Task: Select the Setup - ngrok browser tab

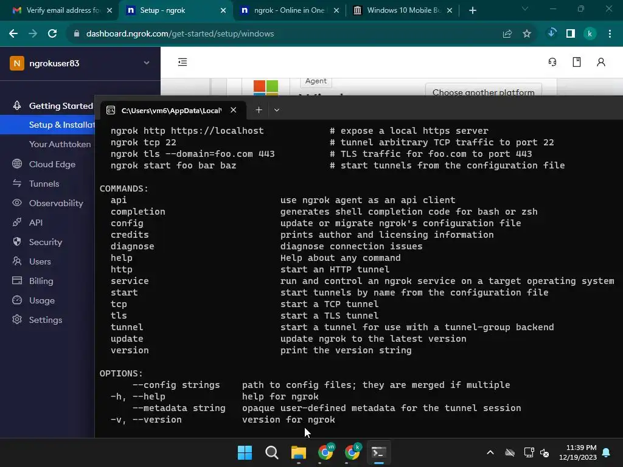Action: 176,10
